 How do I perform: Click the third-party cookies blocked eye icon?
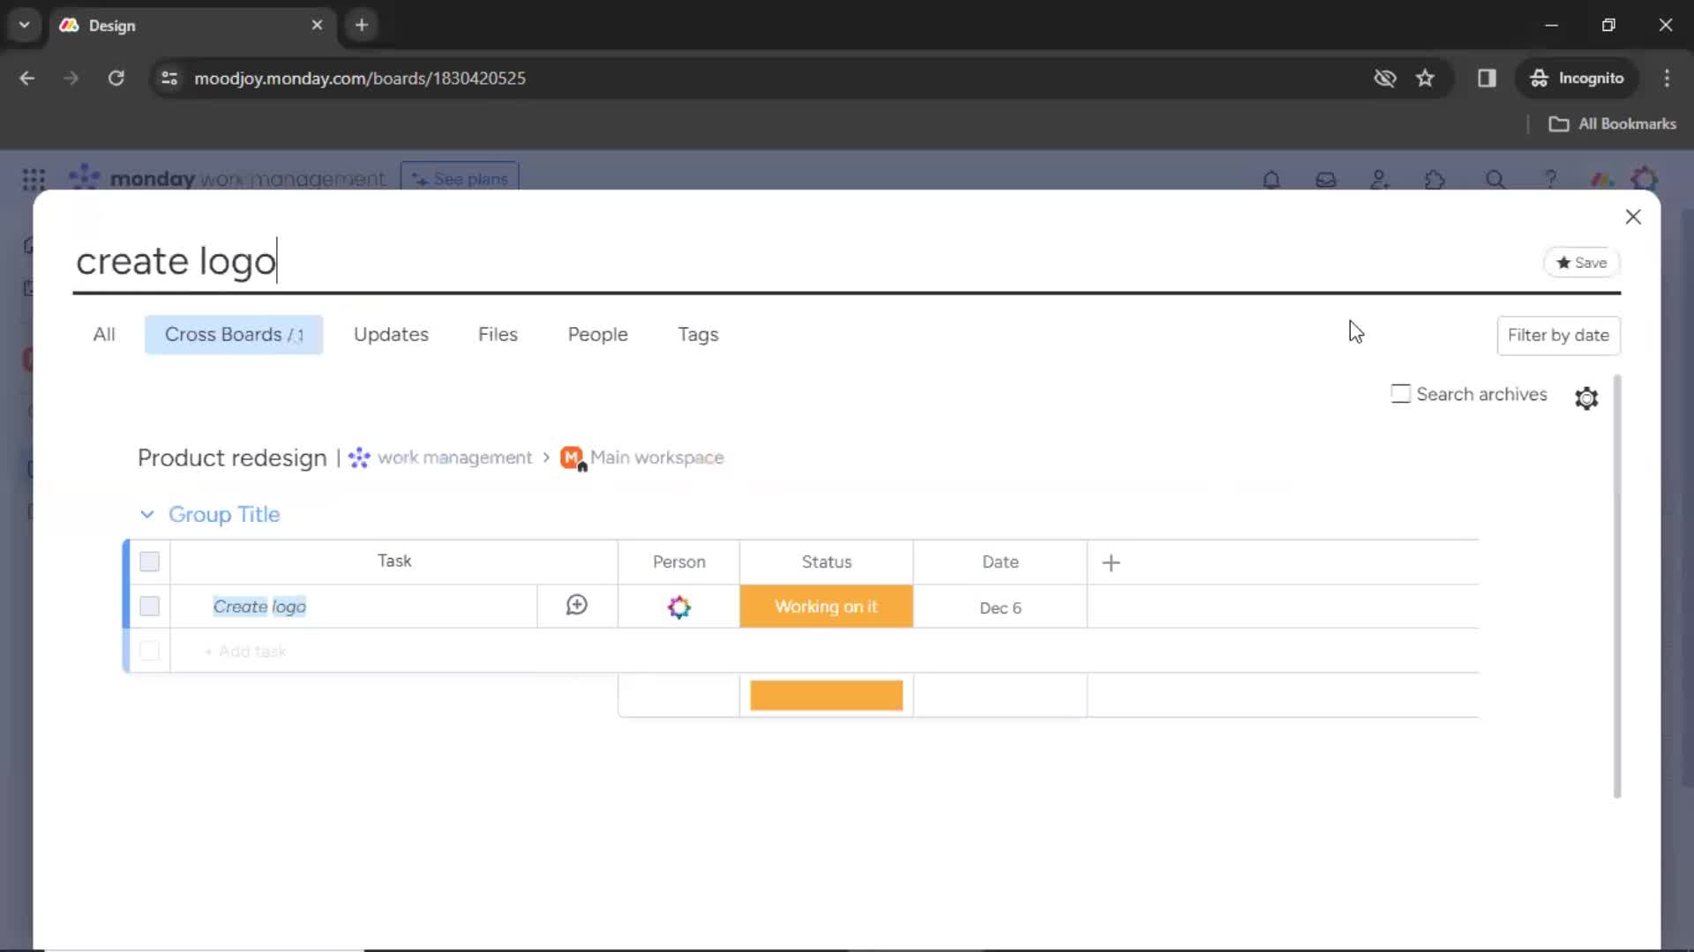point(1385,78)
